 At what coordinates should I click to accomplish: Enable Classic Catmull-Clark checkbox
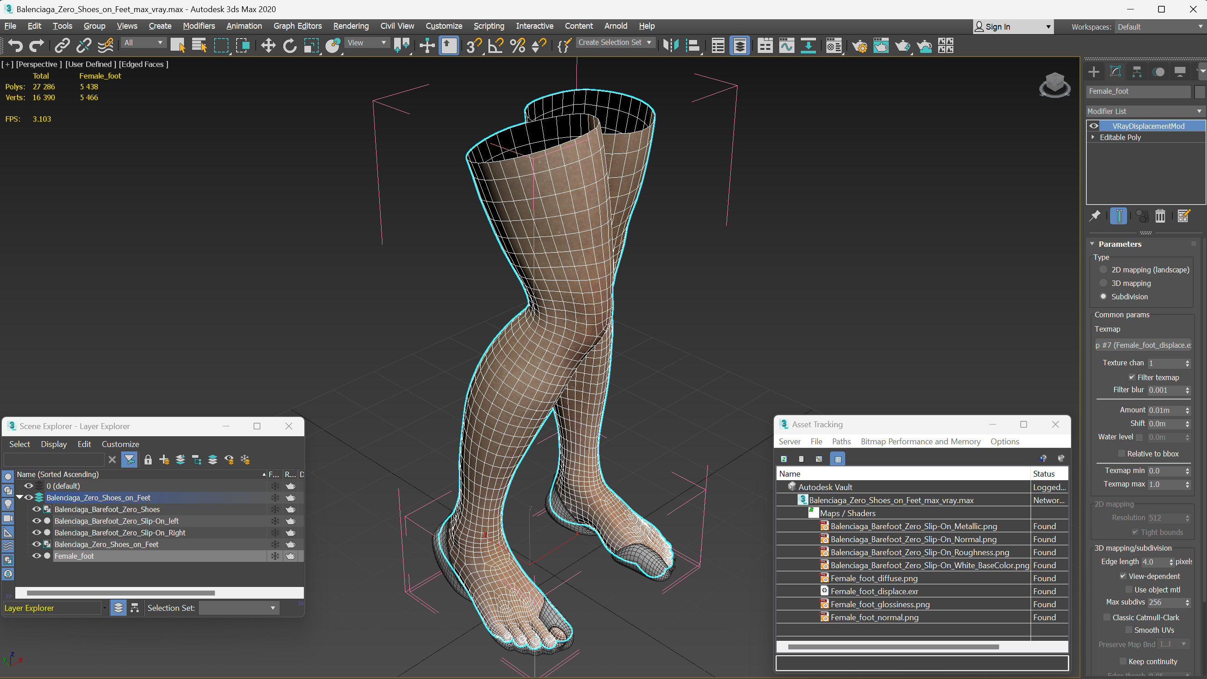click(1107, 617)
